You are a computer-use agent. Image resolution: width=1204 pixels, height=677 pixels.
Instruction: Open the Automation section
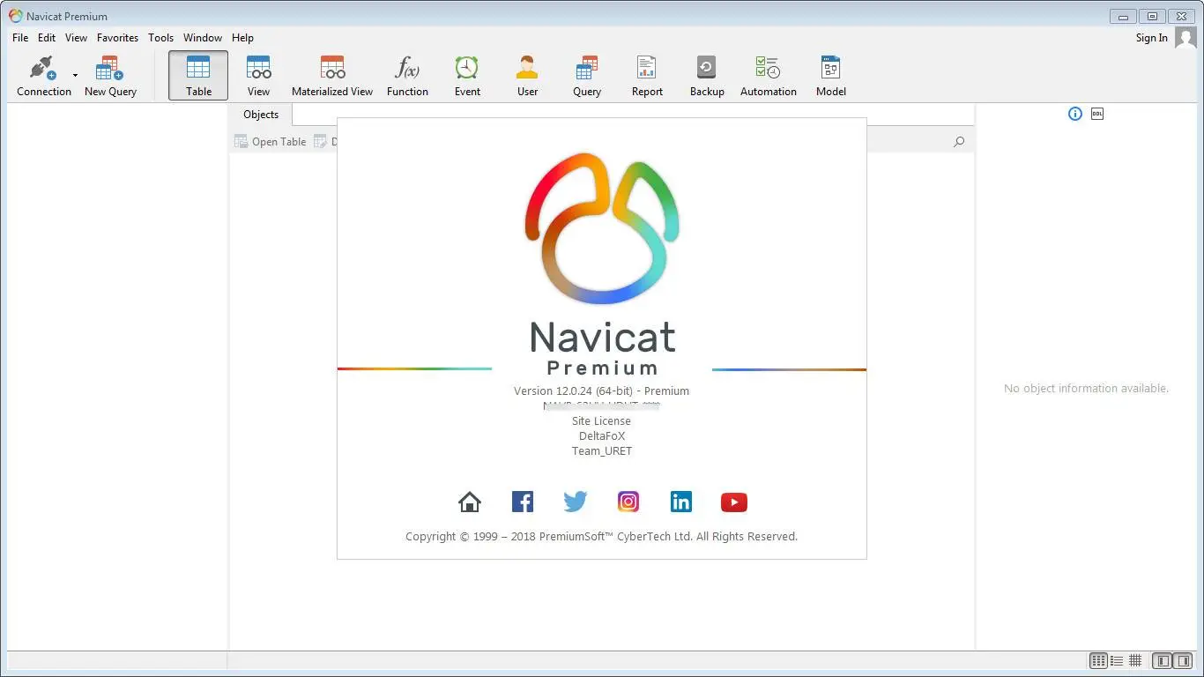(x=769, y=76)
